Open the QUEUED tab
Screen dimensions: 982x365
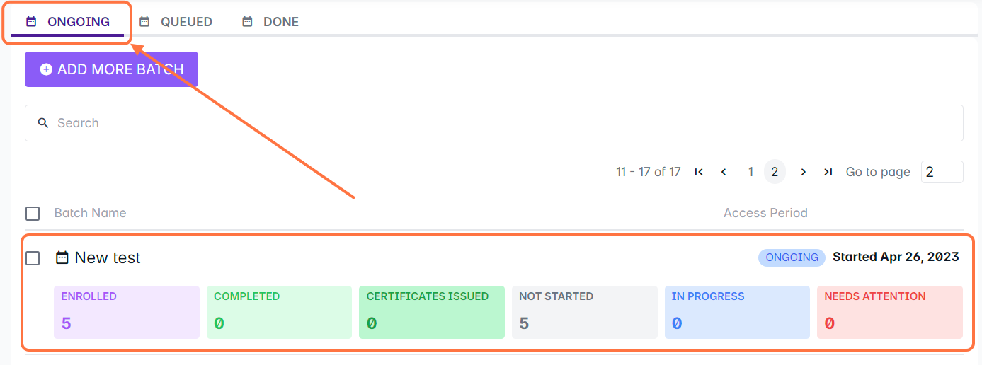[x=176, y=22]
